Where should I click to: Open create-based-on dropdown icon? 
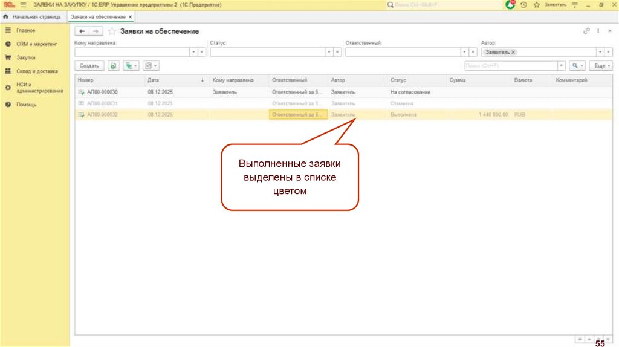pyautogui.click(x=131, y=66)
